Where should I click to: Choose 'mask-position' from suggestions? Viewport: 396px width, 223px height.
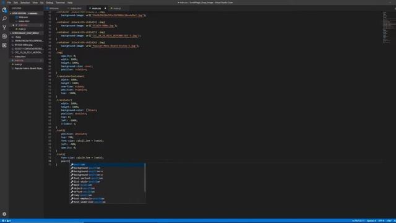107,185
